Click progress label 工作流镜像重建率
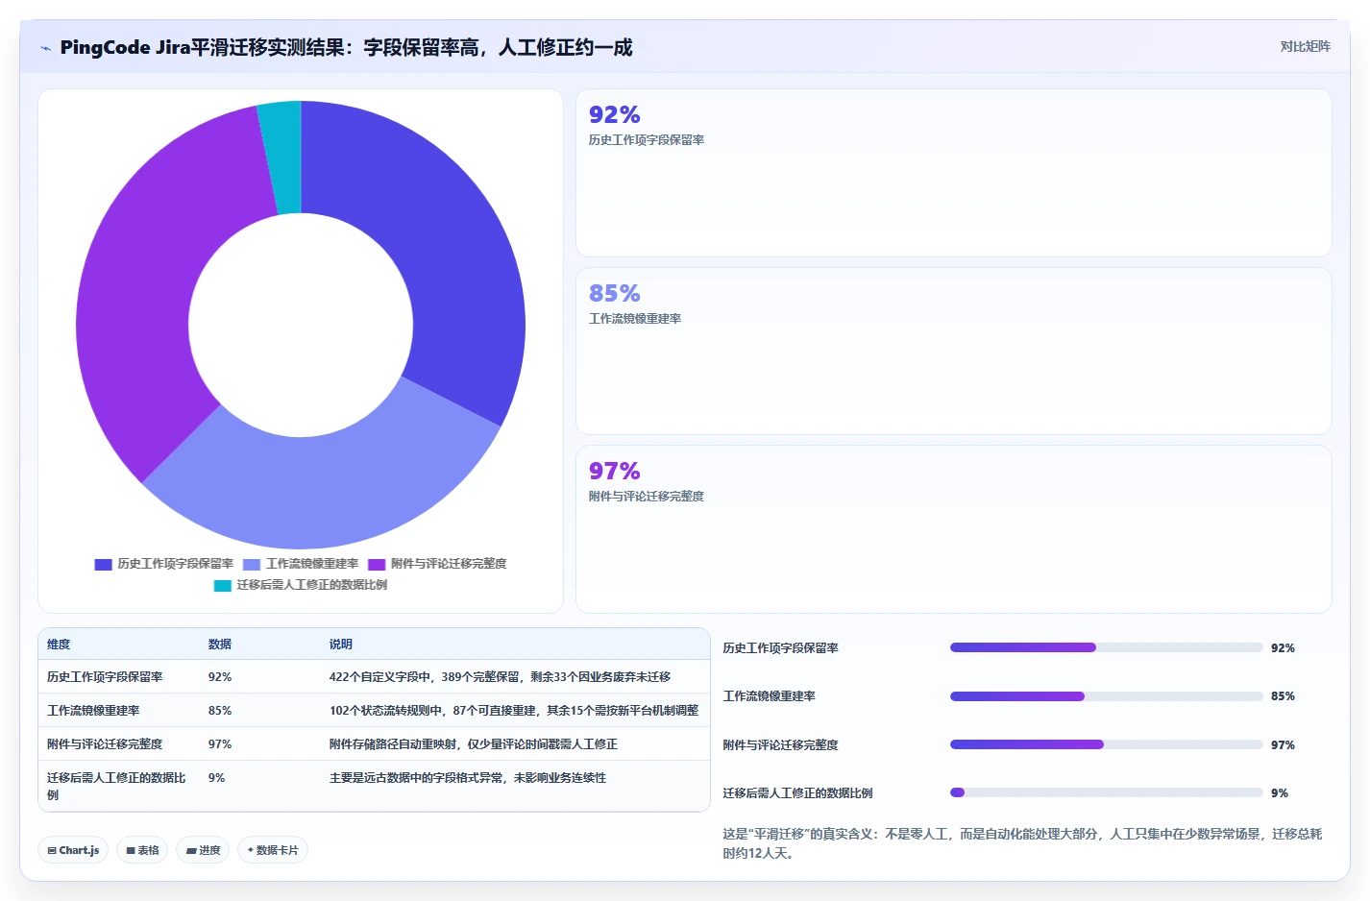Screen dimensions: 1370x901 [769, 696]
